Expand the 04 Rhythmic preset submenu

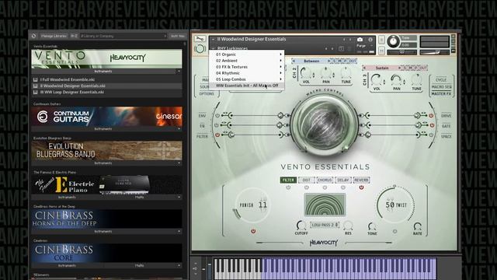click(246, 73)
